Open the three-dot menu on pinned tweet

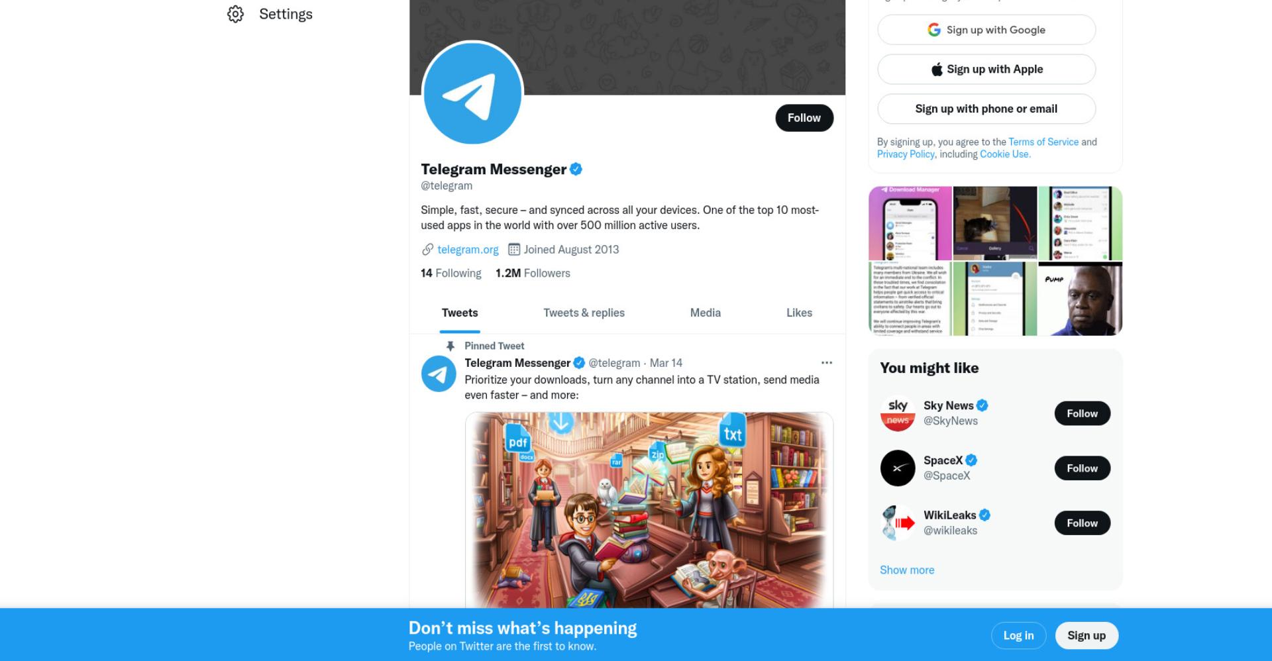pyautogui.click(x=826, y=363)
